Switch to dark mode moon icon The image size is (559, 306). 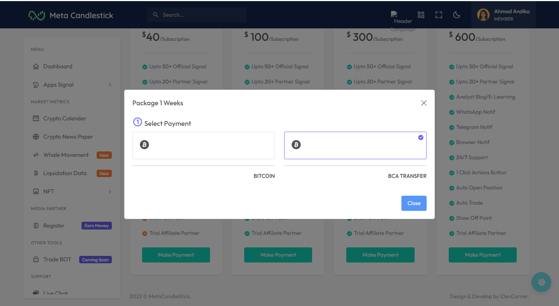pos(457,15)
